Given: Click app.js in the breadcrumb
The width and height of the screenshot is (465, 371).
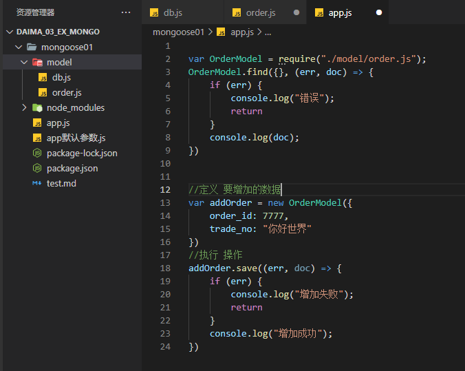Looking at the screenshot, I should (242, 32).
